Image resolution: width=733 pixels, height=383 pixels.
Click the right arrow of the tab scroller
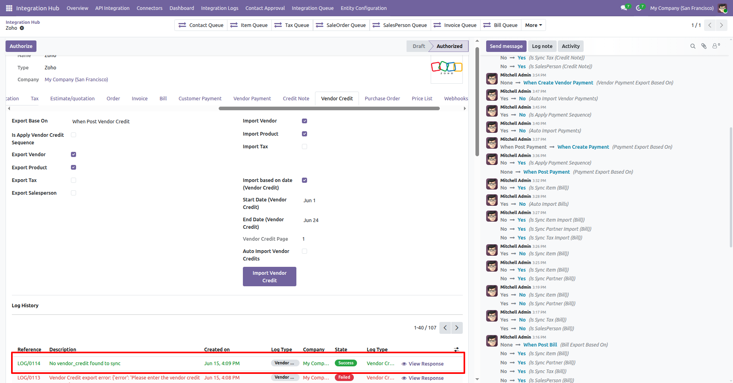click(465, 109)
